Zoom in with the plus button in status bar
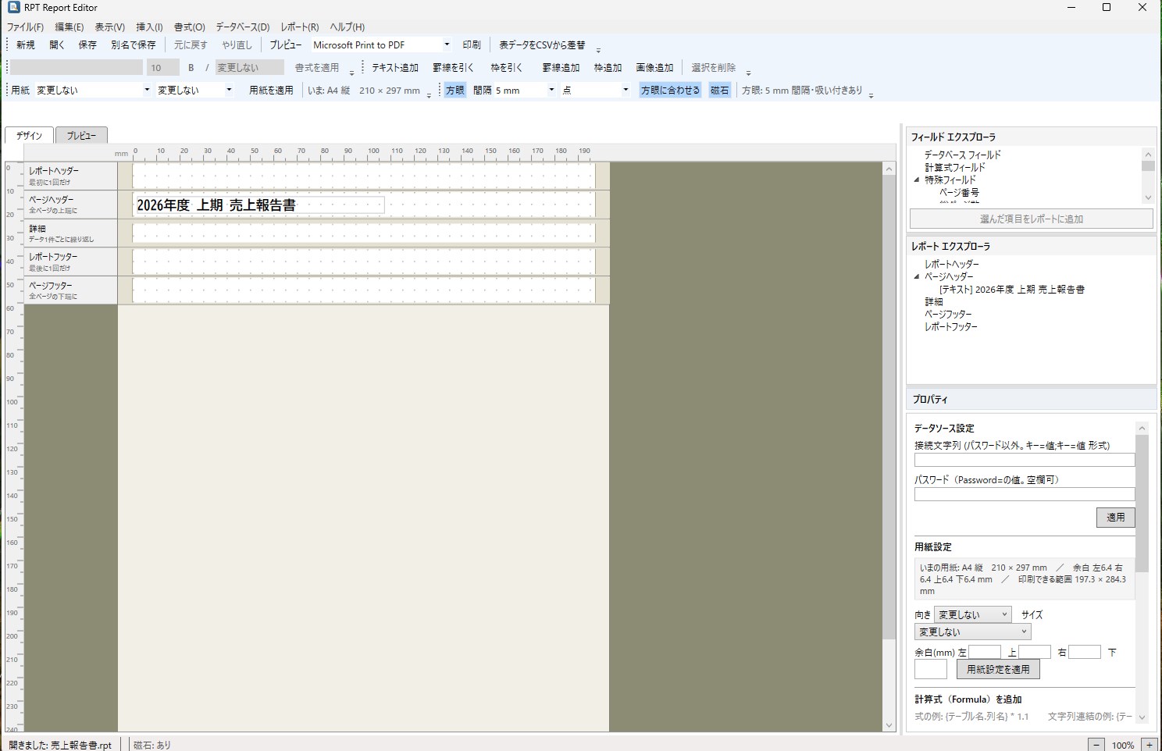This screenshot has width=1162, height=751. (1150, 745)
